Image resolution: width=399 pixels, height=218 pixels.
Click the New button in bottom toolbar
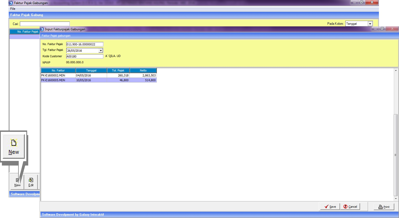pos(17,182)
